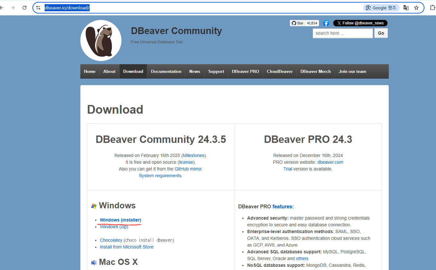436x270 pixels.
Task: Reload the page with the refresh icon
Action: (24, 8)
